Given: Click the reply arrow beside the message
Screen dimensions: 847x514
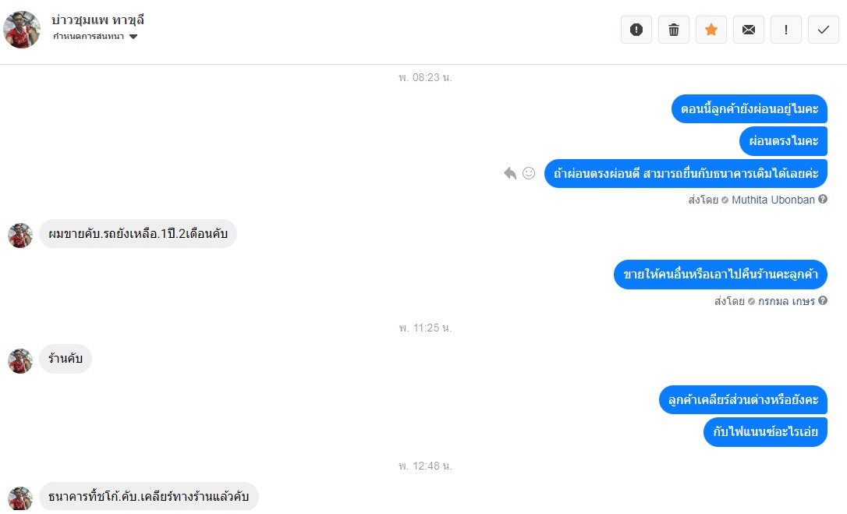Looking at the screenshot, I should point(510,173).
